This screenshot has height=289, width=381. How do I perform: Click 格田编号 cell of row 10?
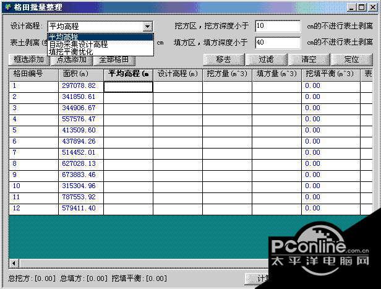pos(34,187)
